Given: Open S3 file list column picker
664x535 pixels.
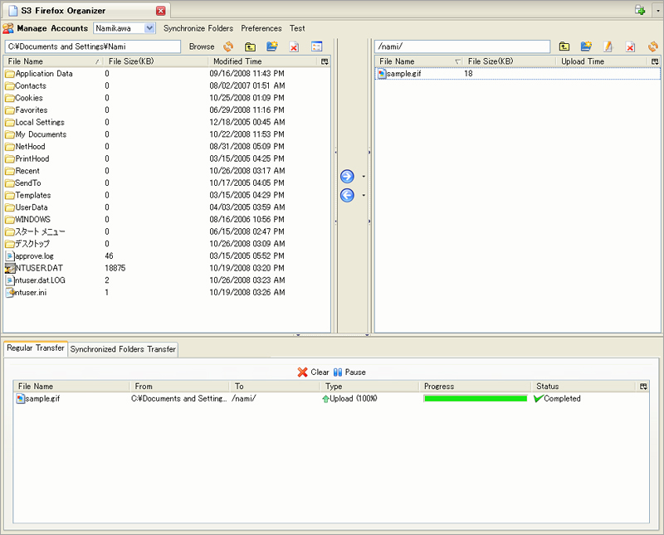Looking at the screenshot, I should click(x=655, y=62).
